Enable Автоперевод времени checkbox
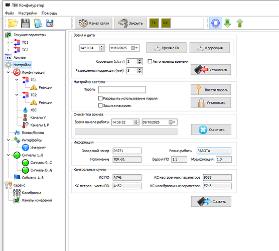The width and height of the screenshot is (279, 251). click(150, 61)
